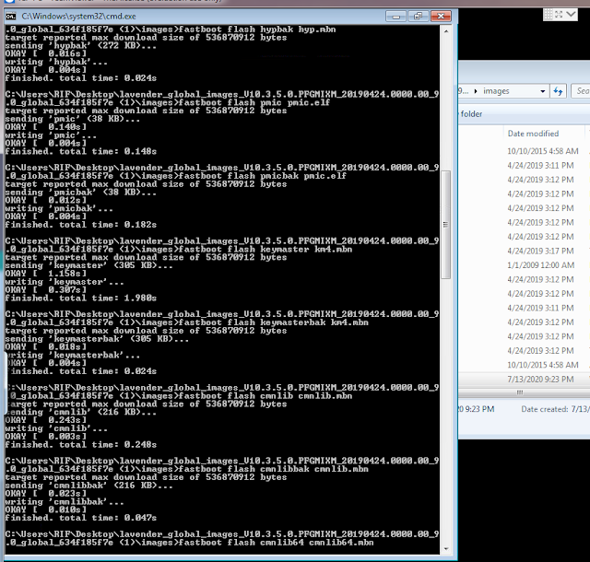This screenshot has height=562, width=590.
Task: Click the remote toolbar grid icon
Action: 549,15
